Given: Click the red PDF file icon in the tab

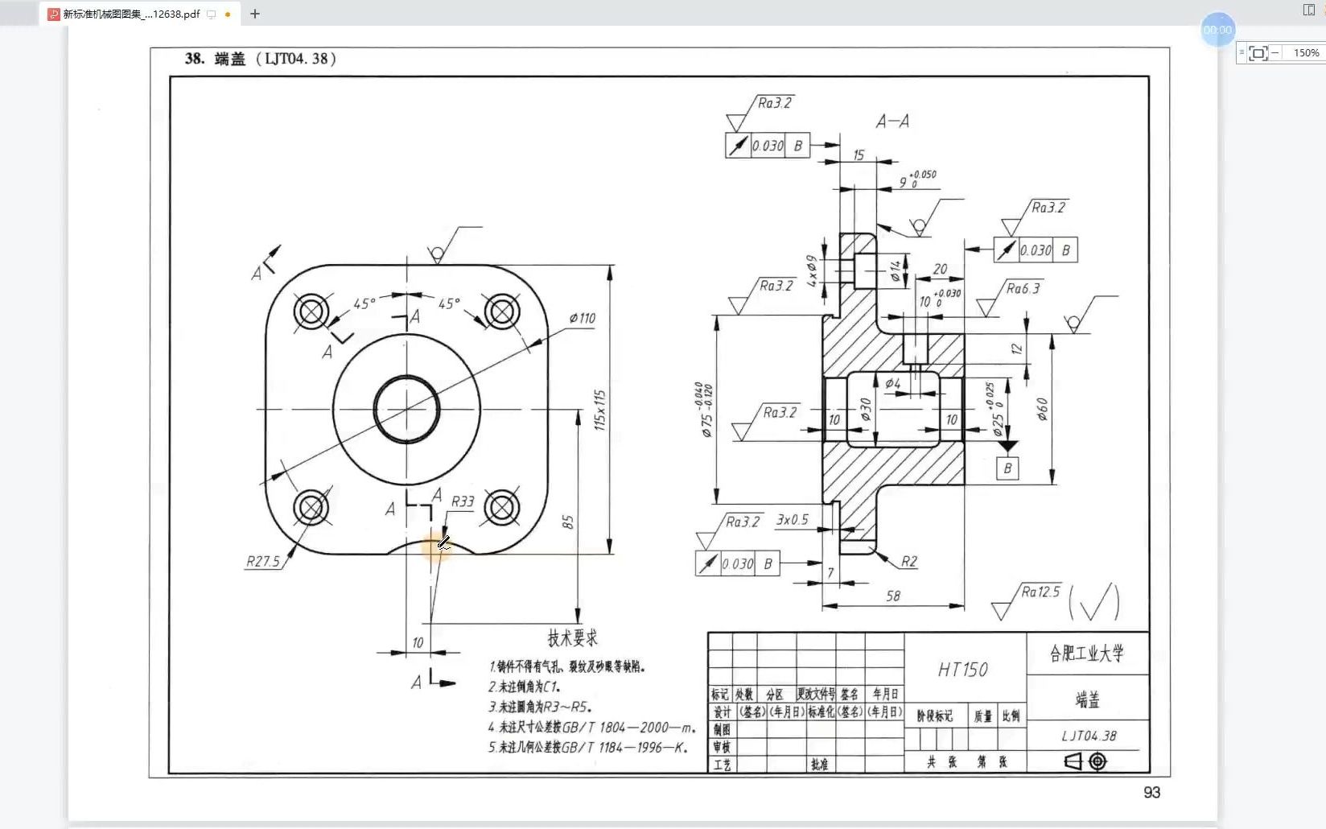Looking at the screenshot, I should [x=53, y=14].
